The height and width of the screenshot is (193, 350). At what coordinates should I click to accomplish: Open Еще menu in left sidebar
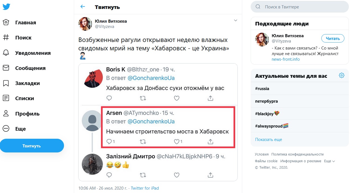(x=15, y=129)
